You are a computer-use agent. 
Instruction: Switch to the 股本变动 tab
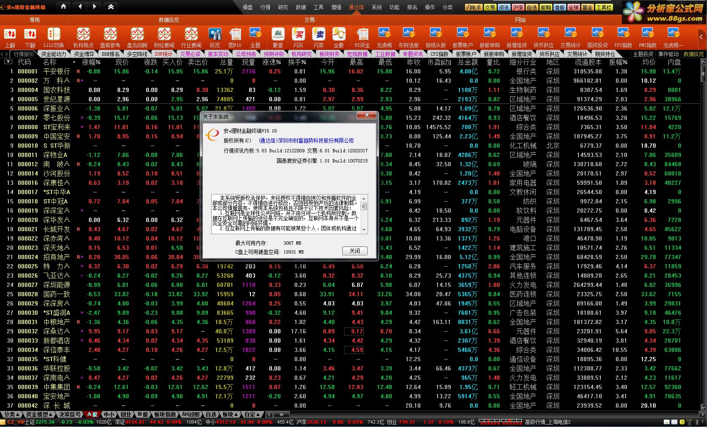click(218, 54)
